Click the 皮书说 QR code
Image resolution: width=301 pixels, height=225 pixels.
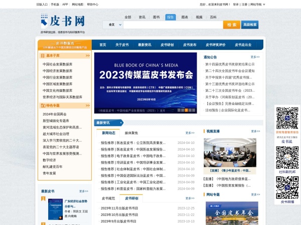(287, 118)
